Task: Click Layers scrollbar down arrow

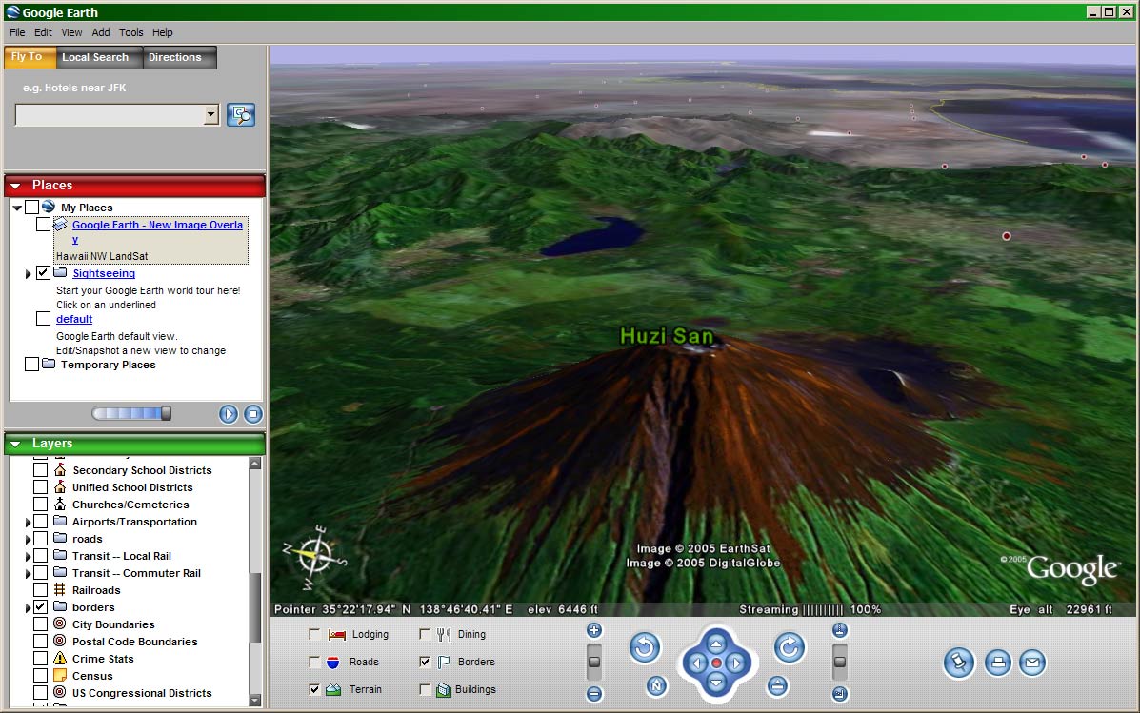Action: (254, 701)
